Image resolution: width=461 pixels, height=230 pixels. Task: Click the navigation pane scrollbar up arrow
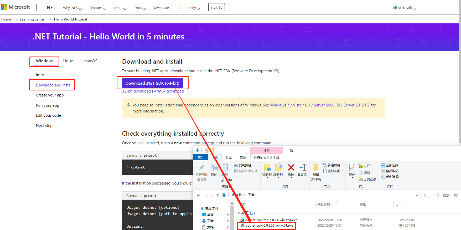point(232,203)
